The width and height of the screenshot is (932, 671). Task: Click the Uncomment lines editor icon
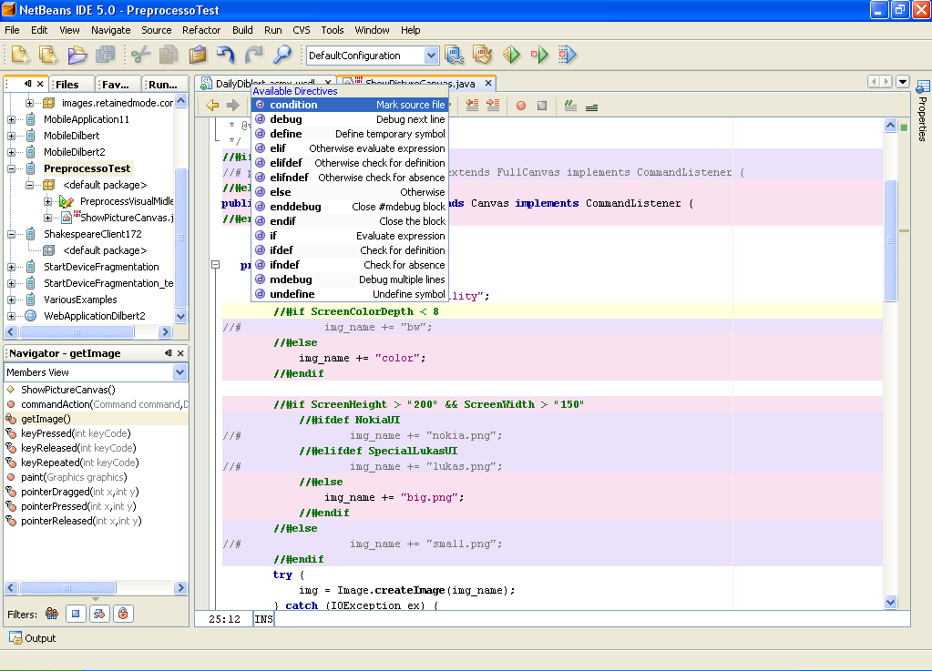(x=591, y=107)
